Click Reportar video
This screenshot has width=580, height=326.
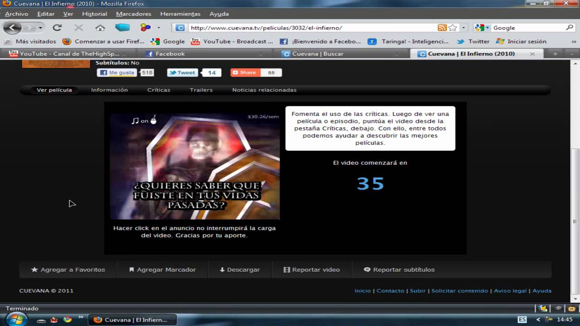pyautogui.click(x=312, y=269)
